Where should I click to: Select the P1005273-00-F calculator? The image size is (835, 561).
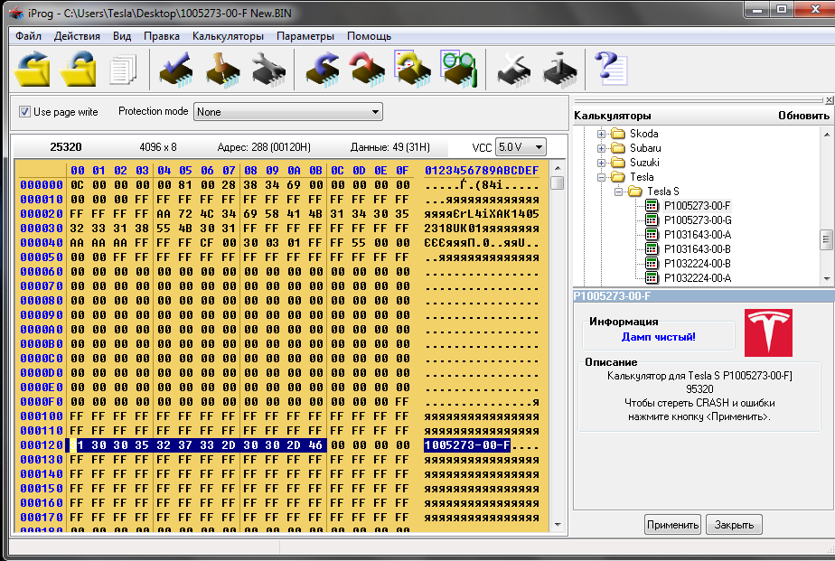pyautogui.click(x=697, y=205)
